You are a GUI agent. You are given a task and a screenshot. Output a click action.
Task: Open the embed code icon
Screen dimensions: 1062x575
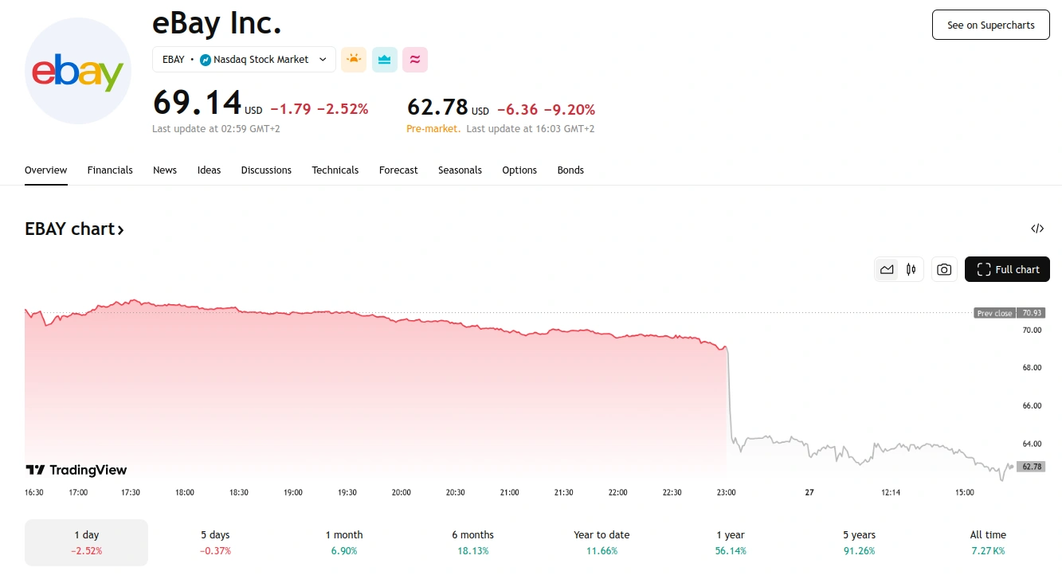(x=1037, y=229)
